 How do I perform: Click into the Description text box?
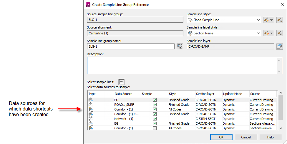(x=183, y=66)
